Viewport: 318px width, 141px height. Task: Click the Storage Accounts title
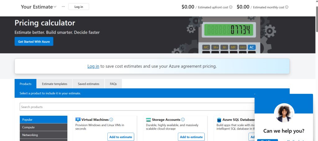pyautogui.click(x=166, y=120)
